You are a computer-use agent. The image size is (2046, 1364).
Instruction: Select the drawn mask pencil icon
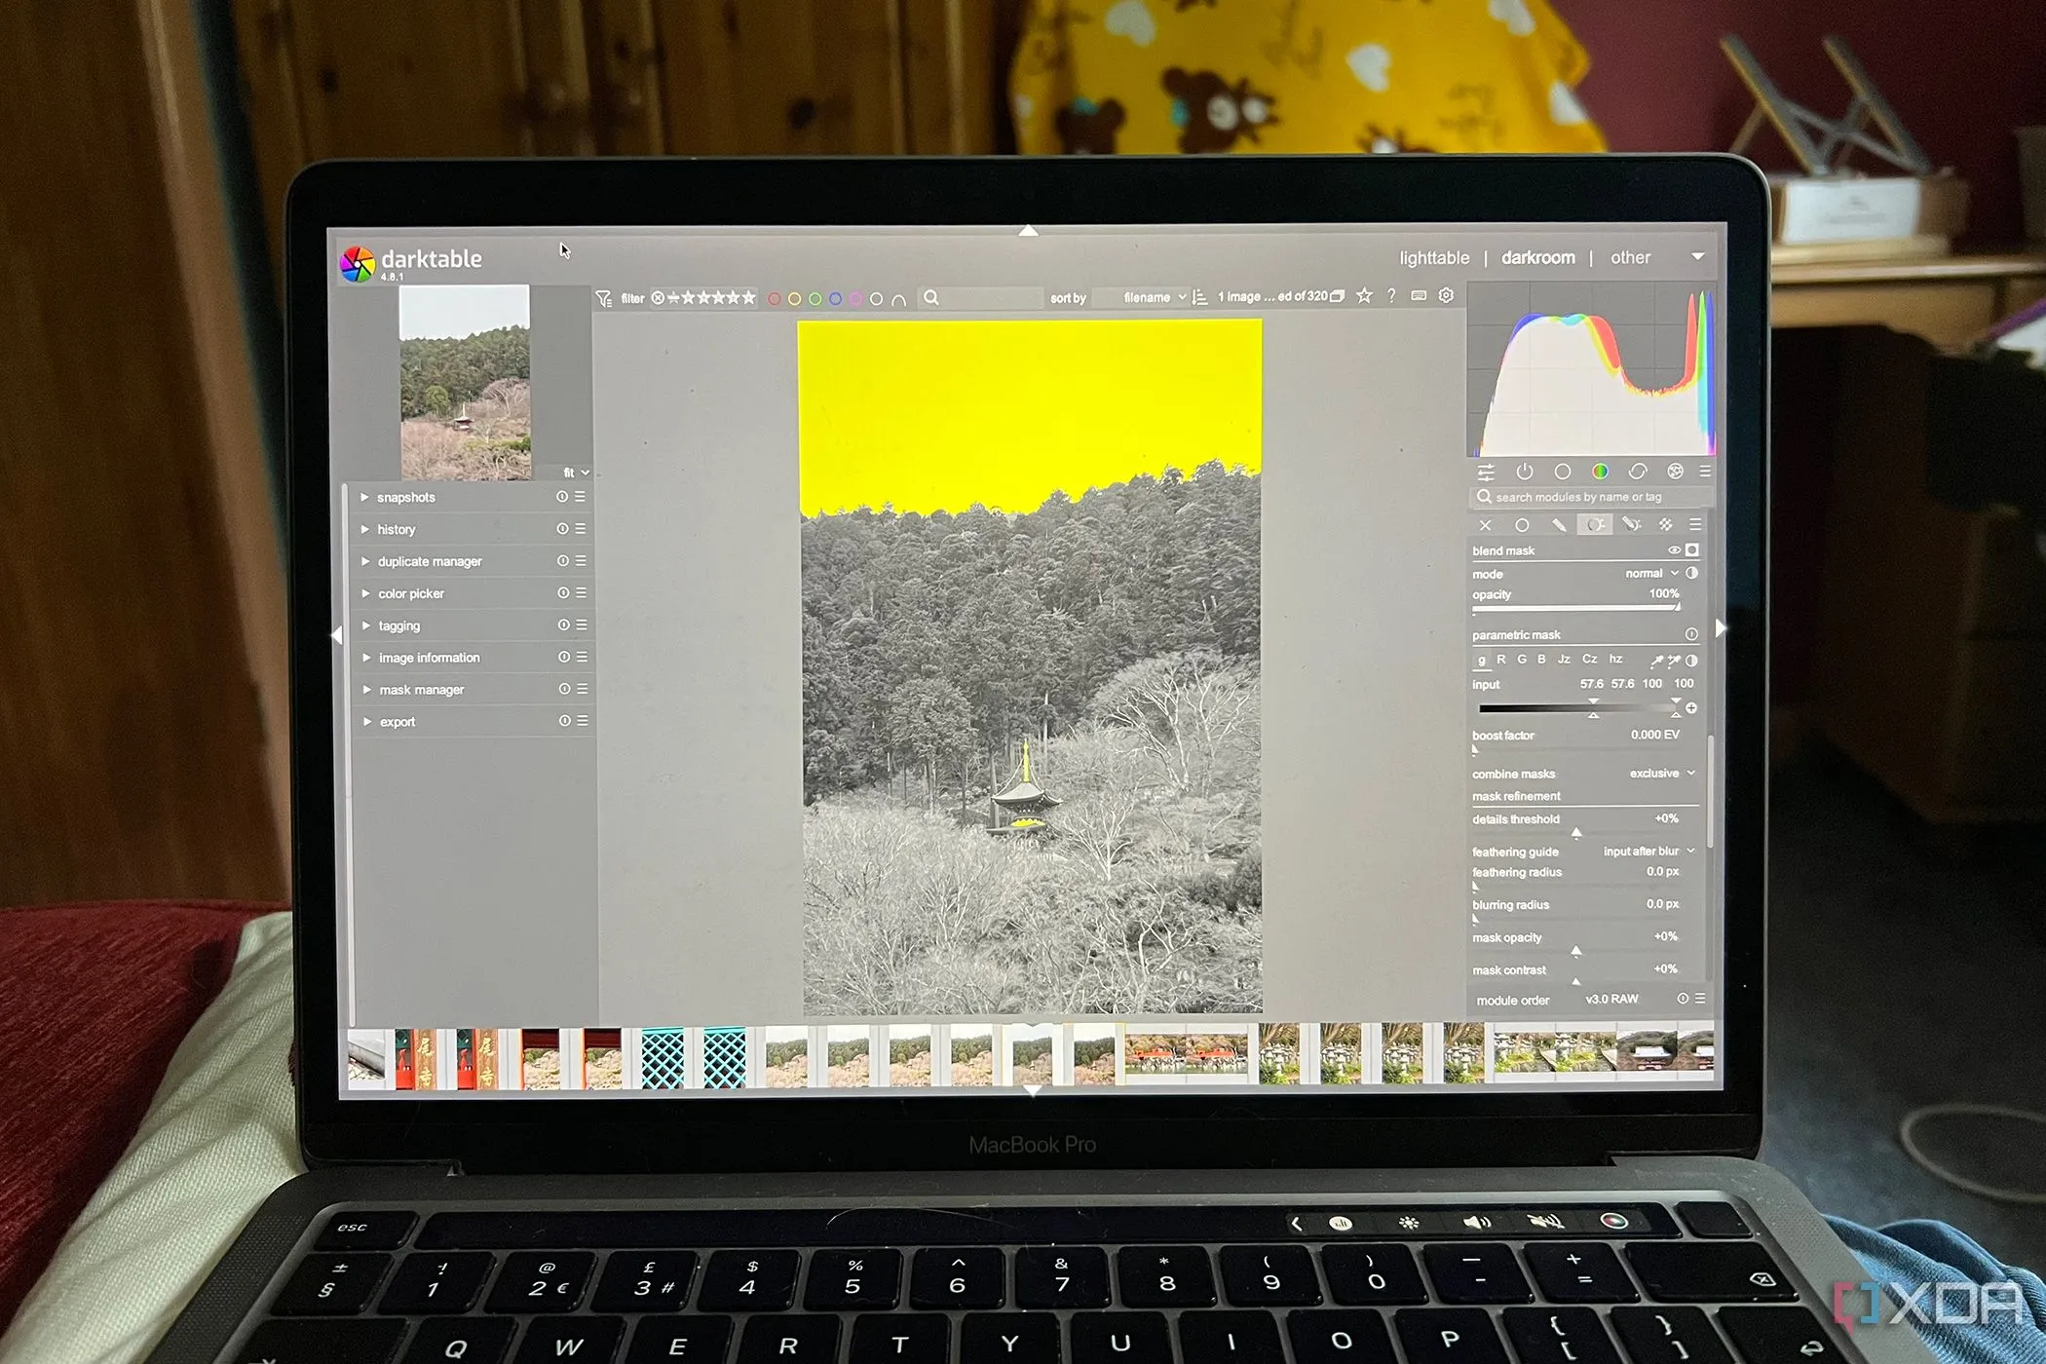1559,525
